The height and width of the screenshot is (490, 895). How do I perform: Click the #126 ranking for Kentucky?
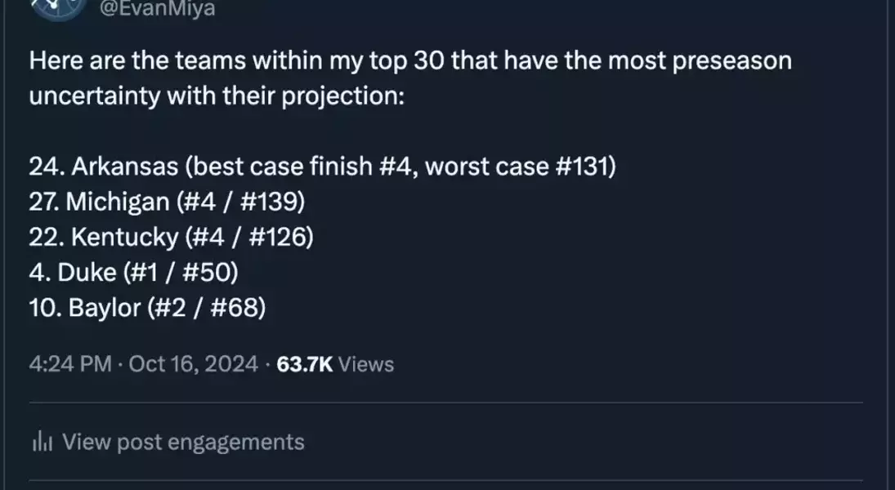point(277,237)
